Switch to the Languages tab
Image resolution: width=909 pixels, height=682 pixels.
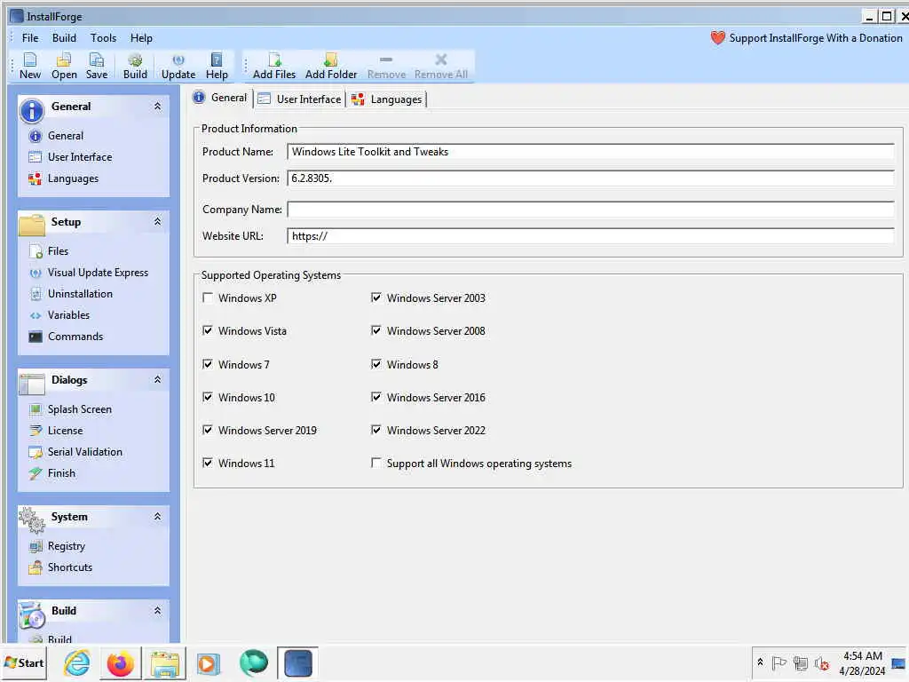coord(387,99)
